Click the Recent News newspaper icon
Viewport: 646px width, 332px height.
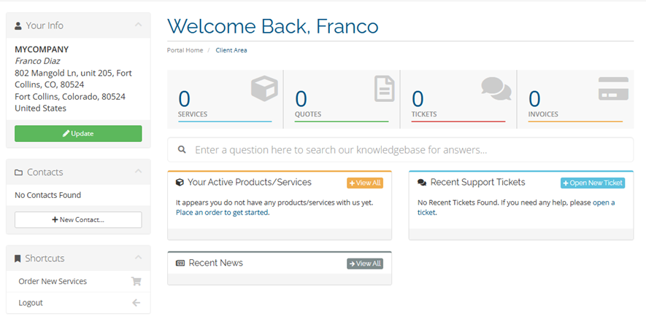coord(180,263)
